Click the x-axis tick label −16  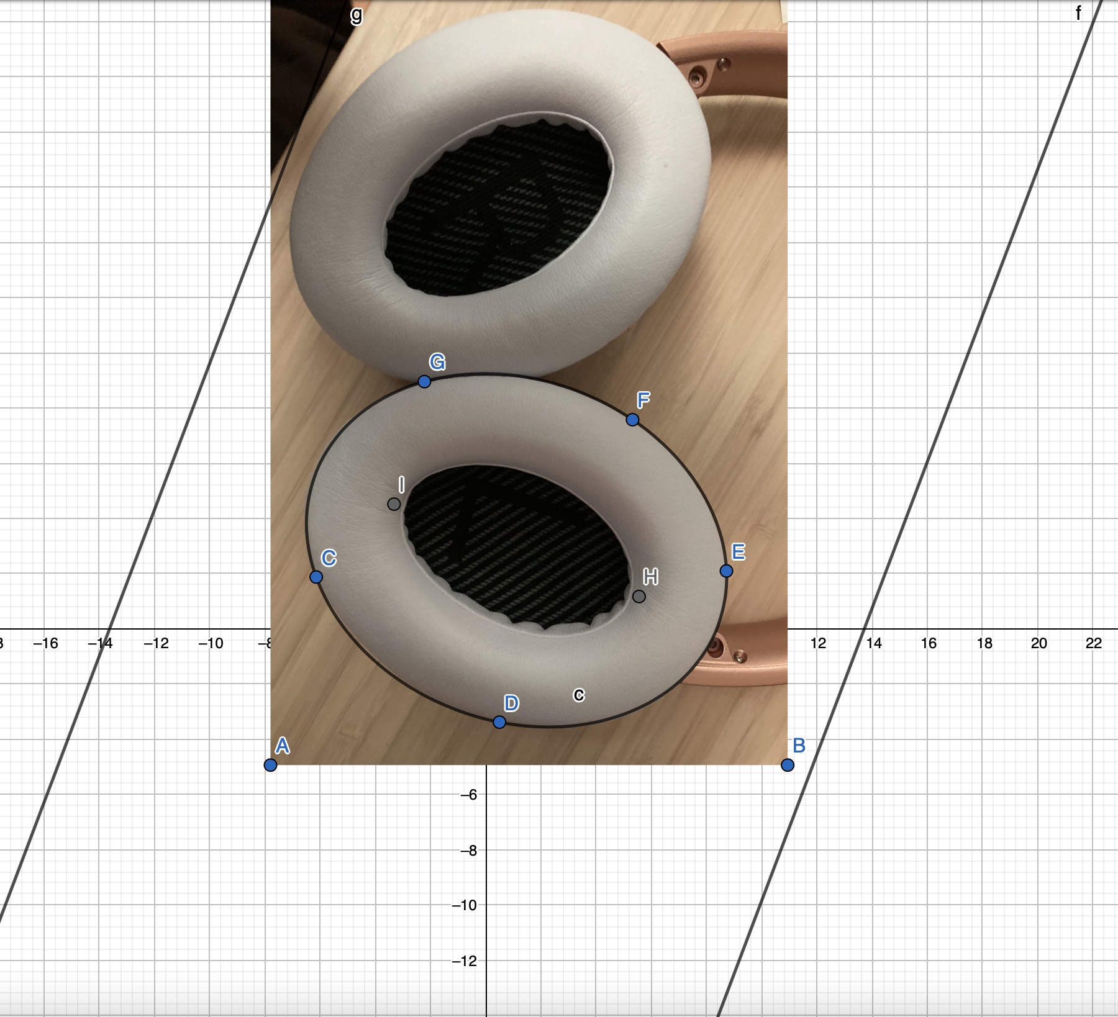(x=45, y=643)
